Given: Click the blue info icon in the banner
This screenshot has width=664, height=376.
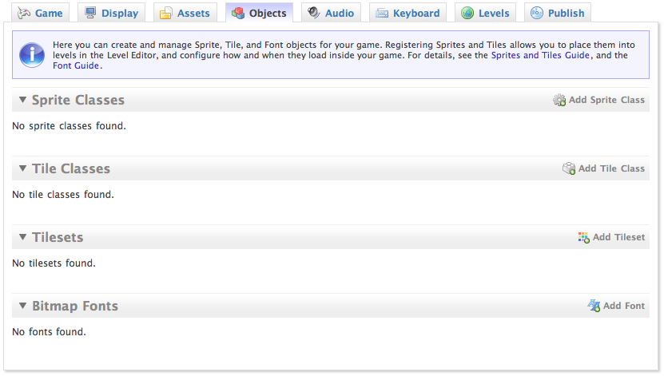Looking at the screenshot, I should point(32,54).
